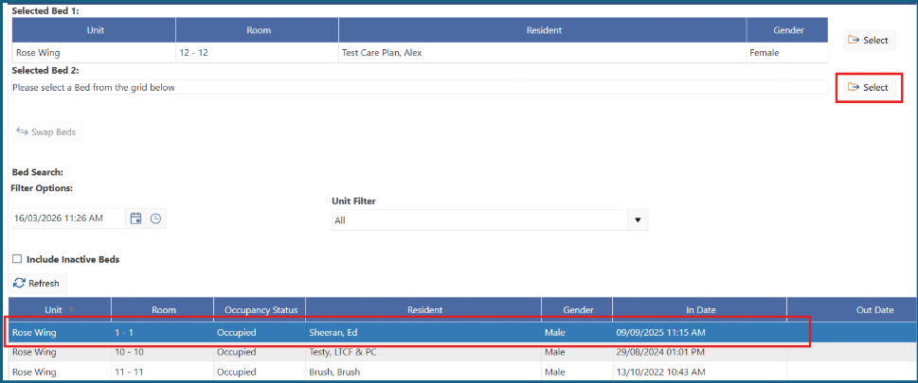918x383 pixels.
Task: Click the Selected Bed 2 placeholder field
Action: pos(419,87)
